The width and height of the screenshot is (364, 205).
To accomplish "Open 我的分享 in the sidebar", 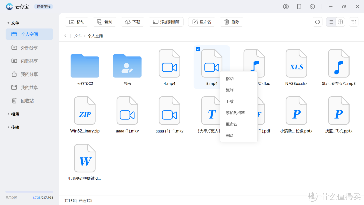I will (29, 74).
